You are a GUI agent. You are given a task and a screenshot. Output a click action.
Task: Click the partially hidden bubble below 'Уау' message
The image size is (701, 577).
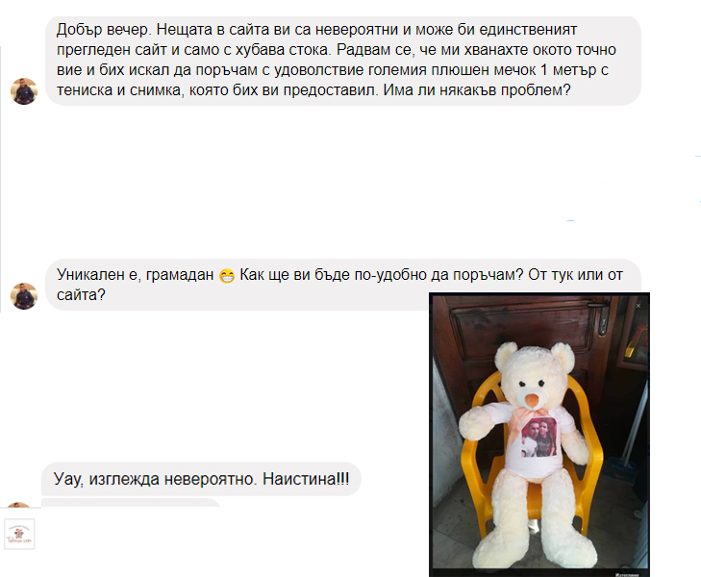(x=132, y=503)
